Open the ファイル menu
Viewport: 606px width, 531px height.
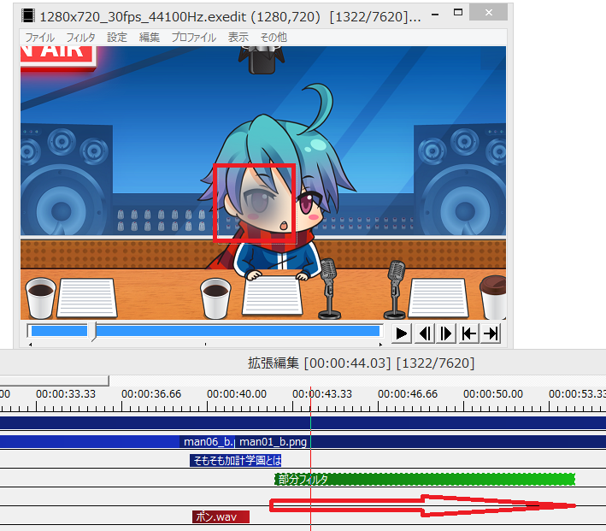[x=40, y=38]
